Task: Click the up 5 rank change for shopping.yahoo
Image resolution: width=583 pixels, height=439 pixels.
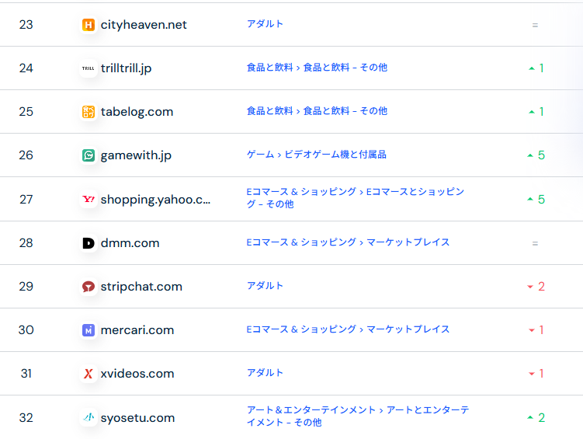Action: point(536,200)
